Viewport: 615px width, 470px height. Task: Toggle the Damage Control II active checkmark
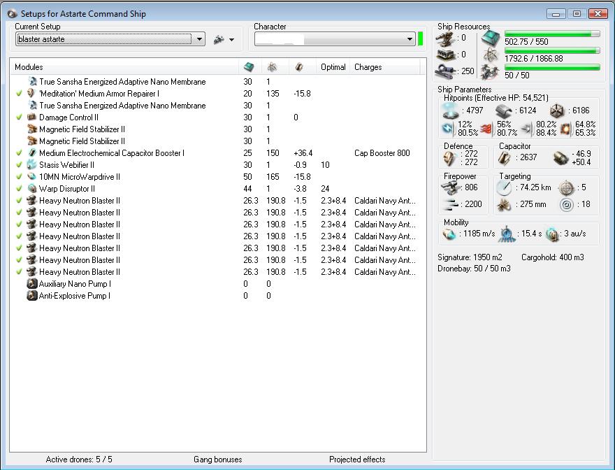19,117
